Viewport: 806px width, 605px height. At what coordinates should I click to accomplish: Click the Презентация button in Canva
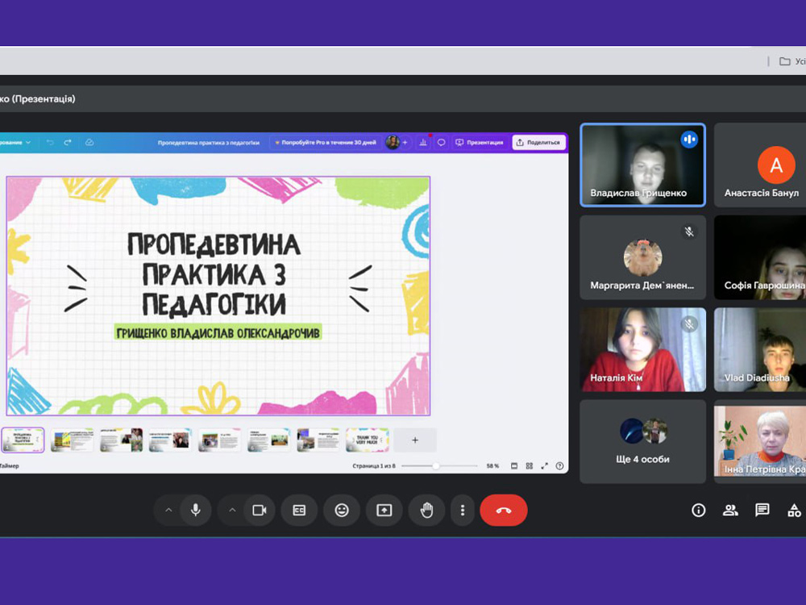(480, 142)
